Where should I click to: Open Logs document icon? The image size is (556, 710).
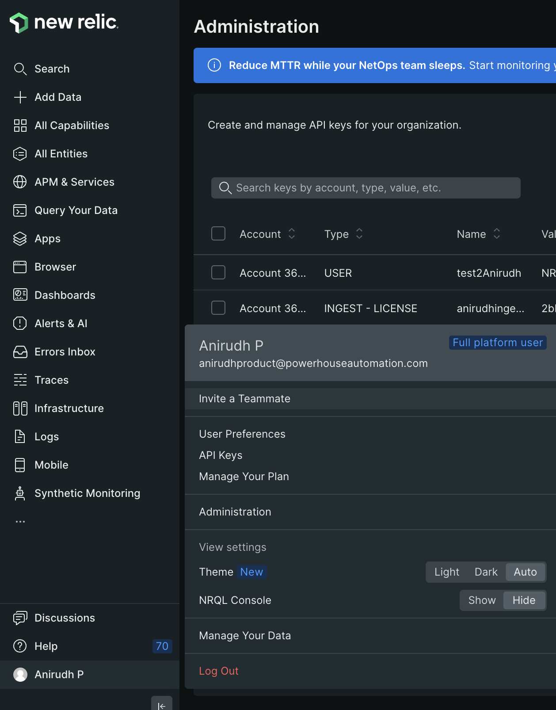(x=20, y=437)
